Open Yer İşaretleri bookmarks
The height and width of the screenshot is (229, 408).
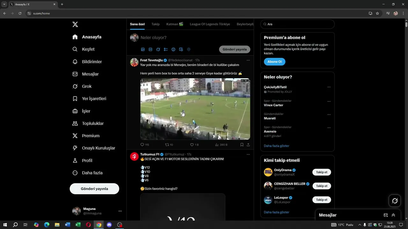point(89,99)
